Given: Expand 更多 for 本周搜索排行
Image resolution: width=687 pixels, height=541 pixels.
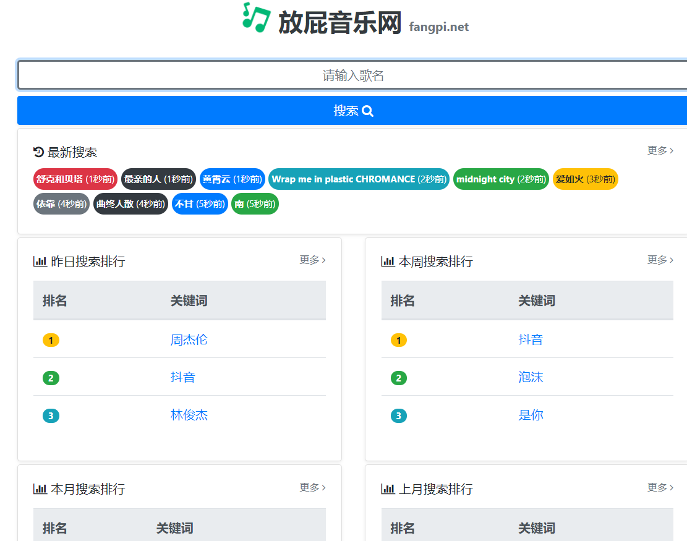Looking at the screenshot, I should (660, 260).
